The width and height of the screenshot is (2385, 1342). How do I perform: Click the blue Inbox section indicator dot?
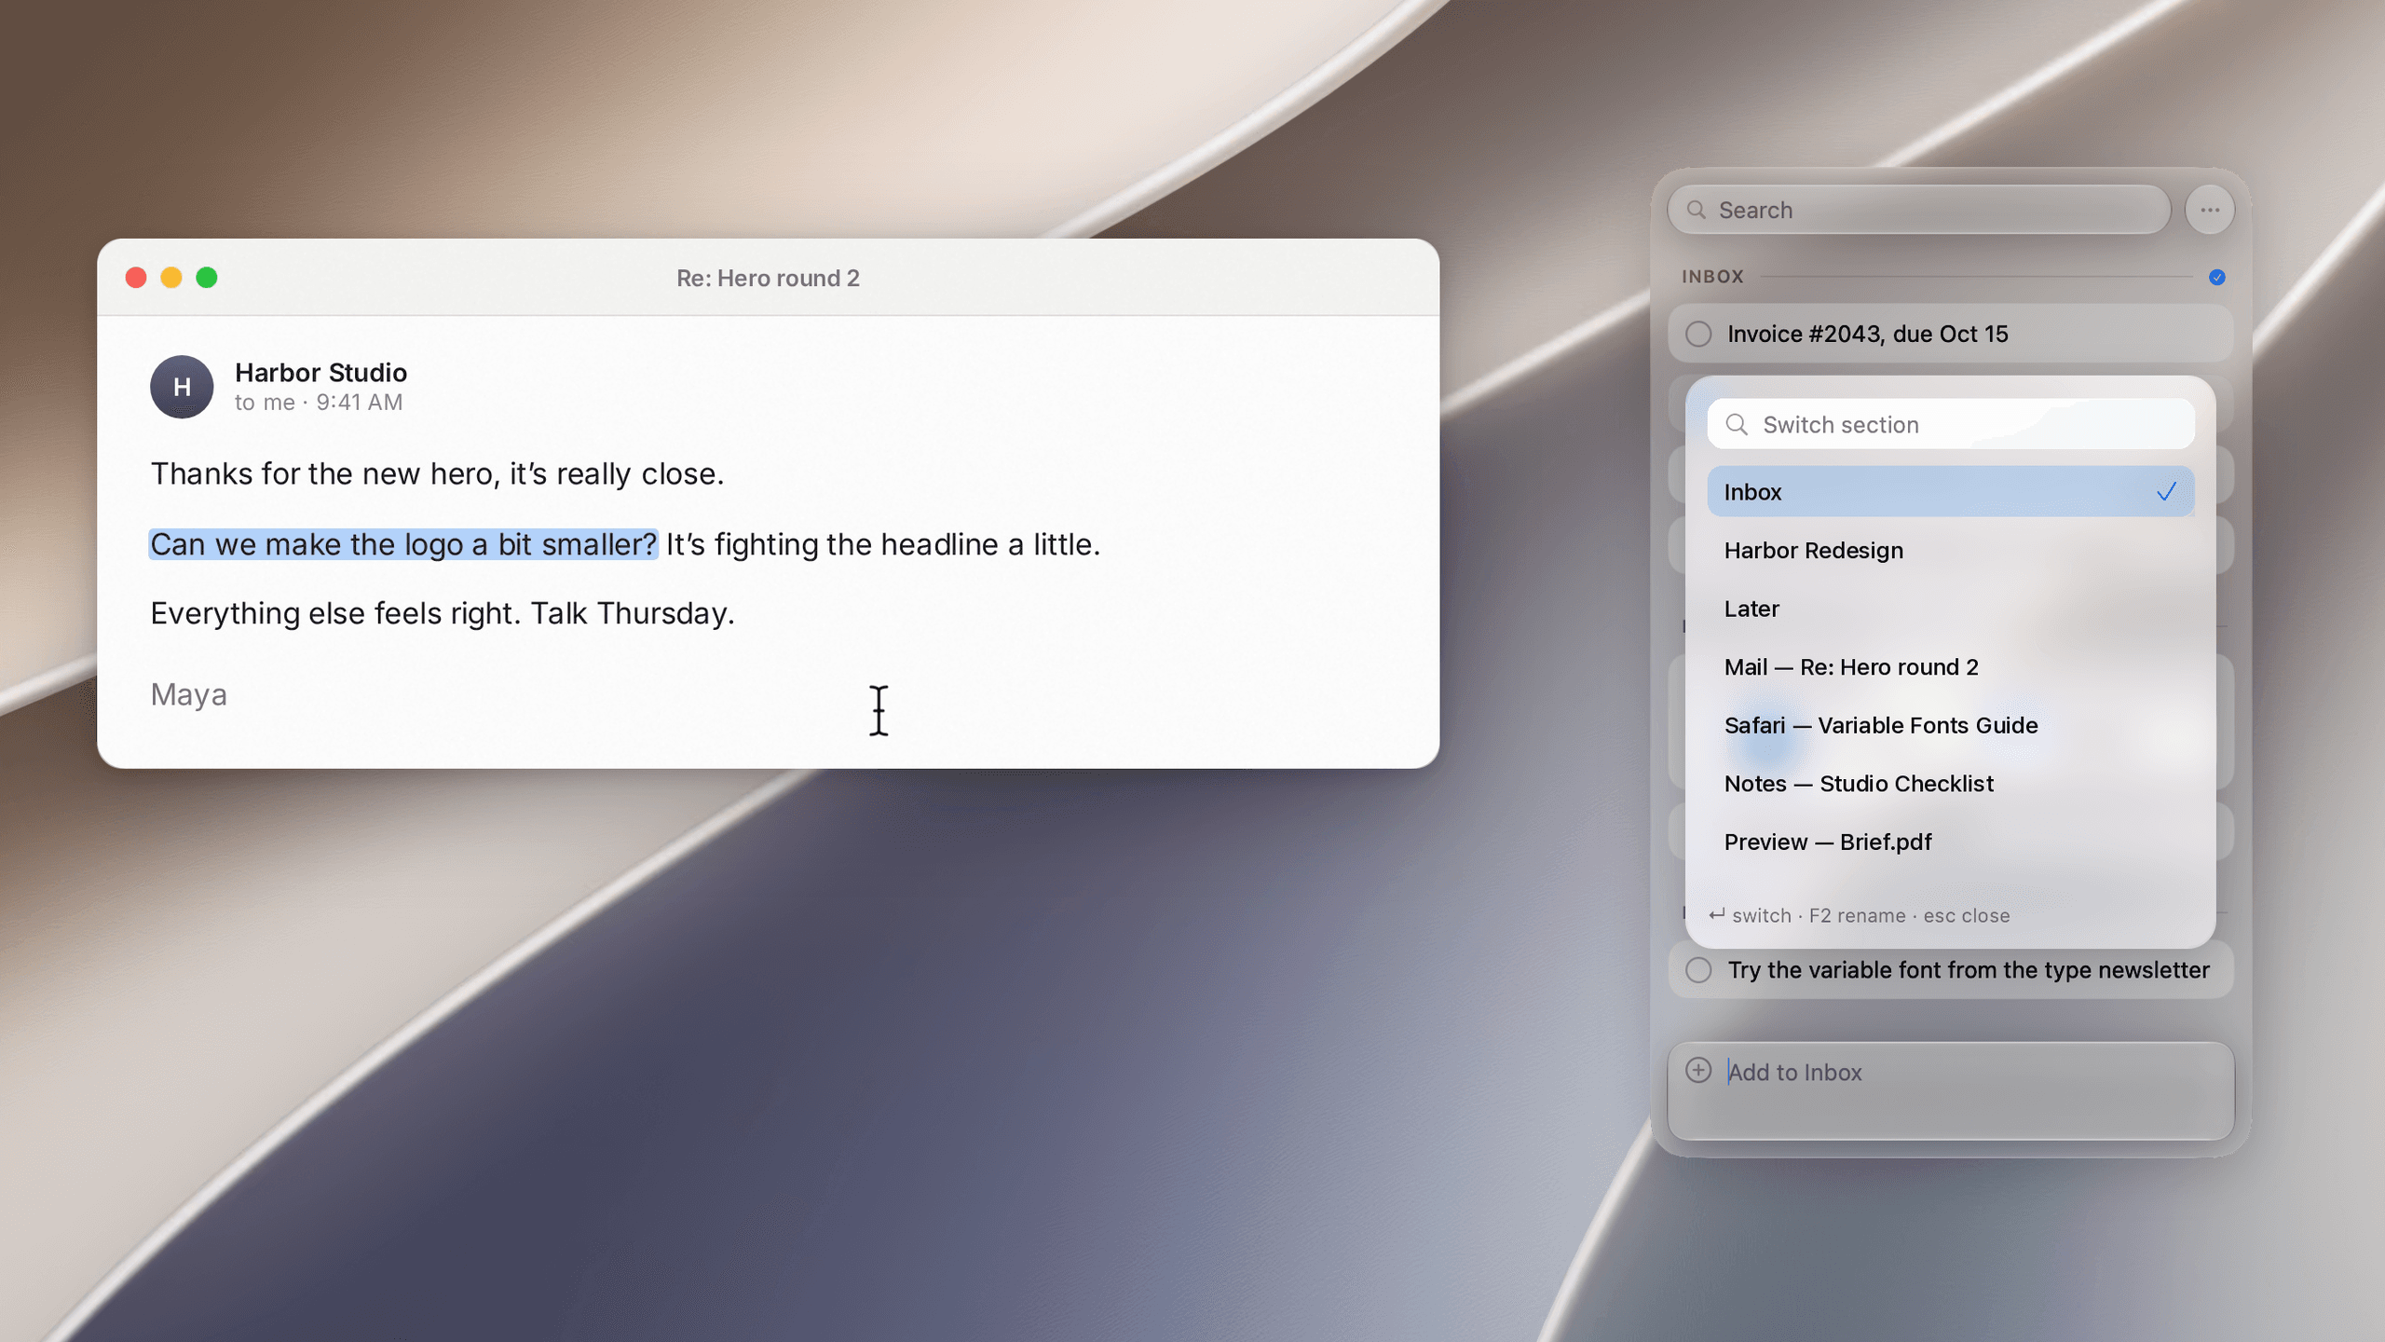[2216, 277]
